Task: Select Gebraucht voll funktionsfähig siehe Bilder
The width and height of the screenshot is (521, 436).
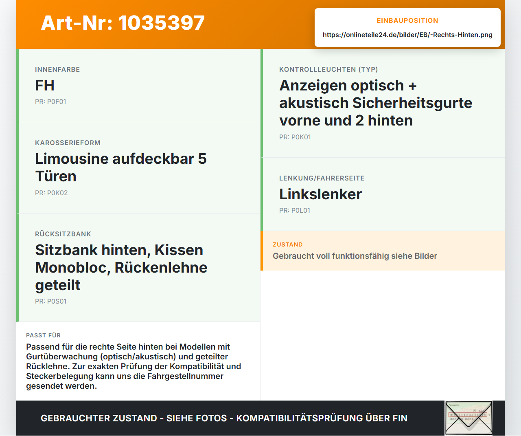Action: point(355,256)
